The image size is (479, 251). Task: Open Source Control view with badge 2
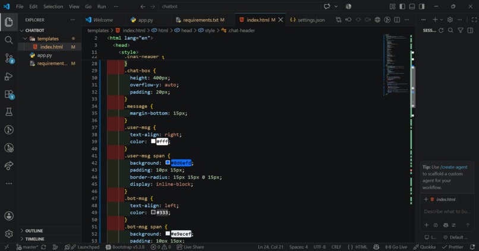[x=9, y=58]
